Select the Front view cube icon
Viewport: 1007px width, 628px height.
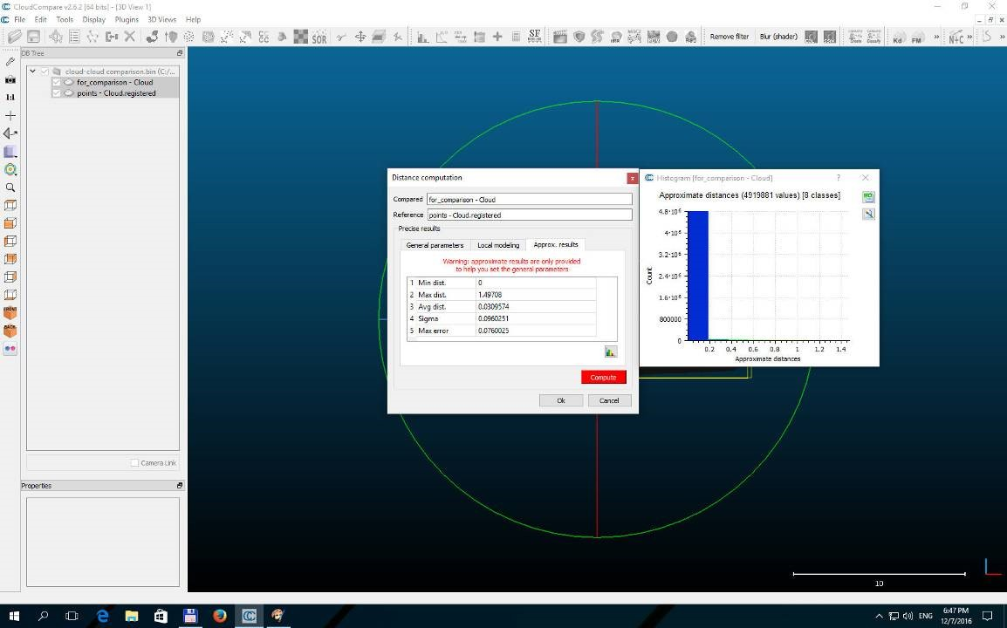[x=10, y=313]
